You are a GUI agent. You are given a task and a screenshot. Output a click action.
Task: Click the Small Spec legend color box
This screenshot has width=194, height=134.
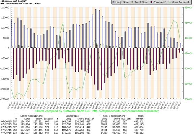pyautogui.click(x=133, y=2)
